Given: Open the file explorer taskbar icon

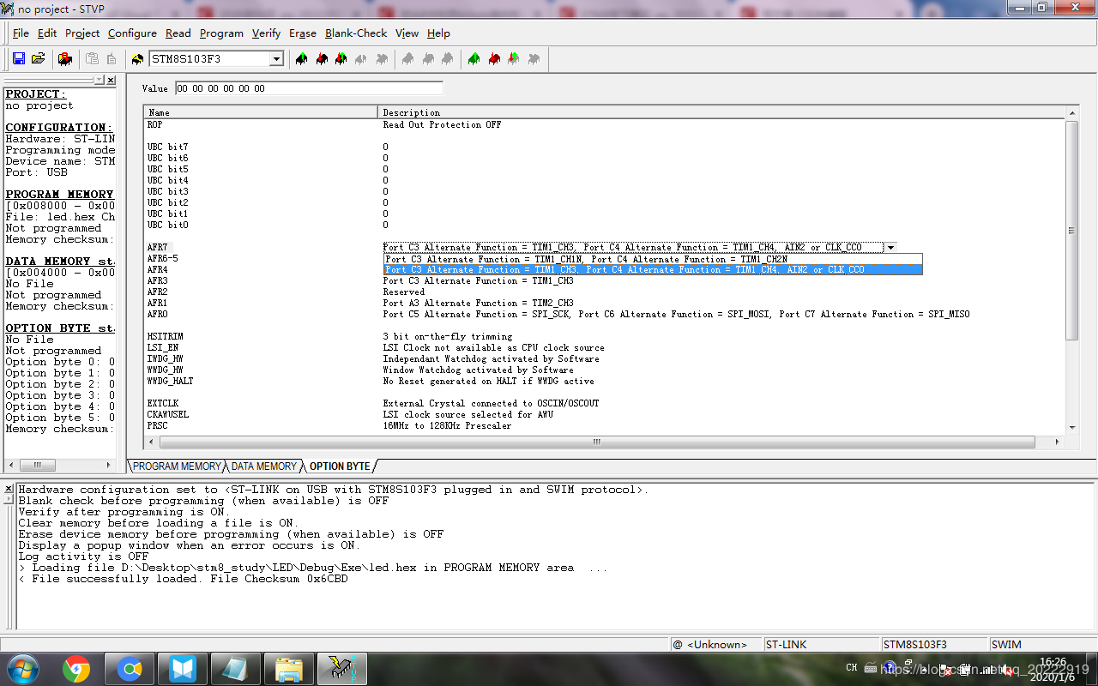Looking at the screenshot, I should pos(288,668).
